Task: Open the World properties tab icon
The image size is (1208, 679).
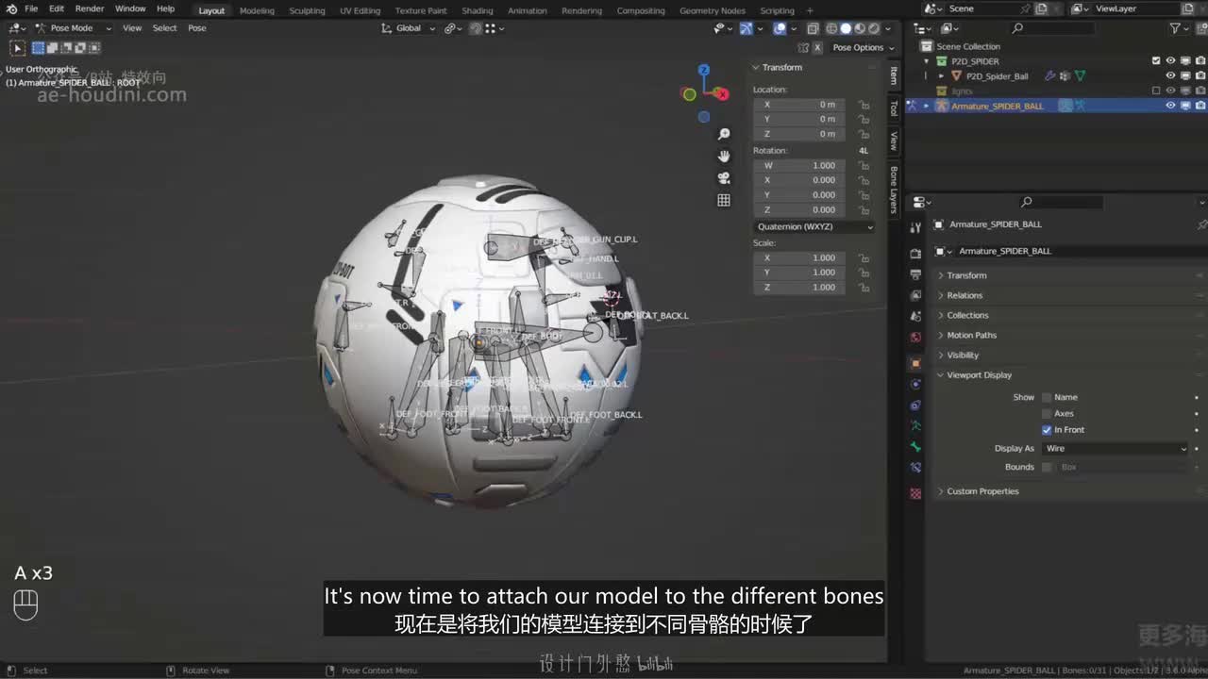Action: 915,338
